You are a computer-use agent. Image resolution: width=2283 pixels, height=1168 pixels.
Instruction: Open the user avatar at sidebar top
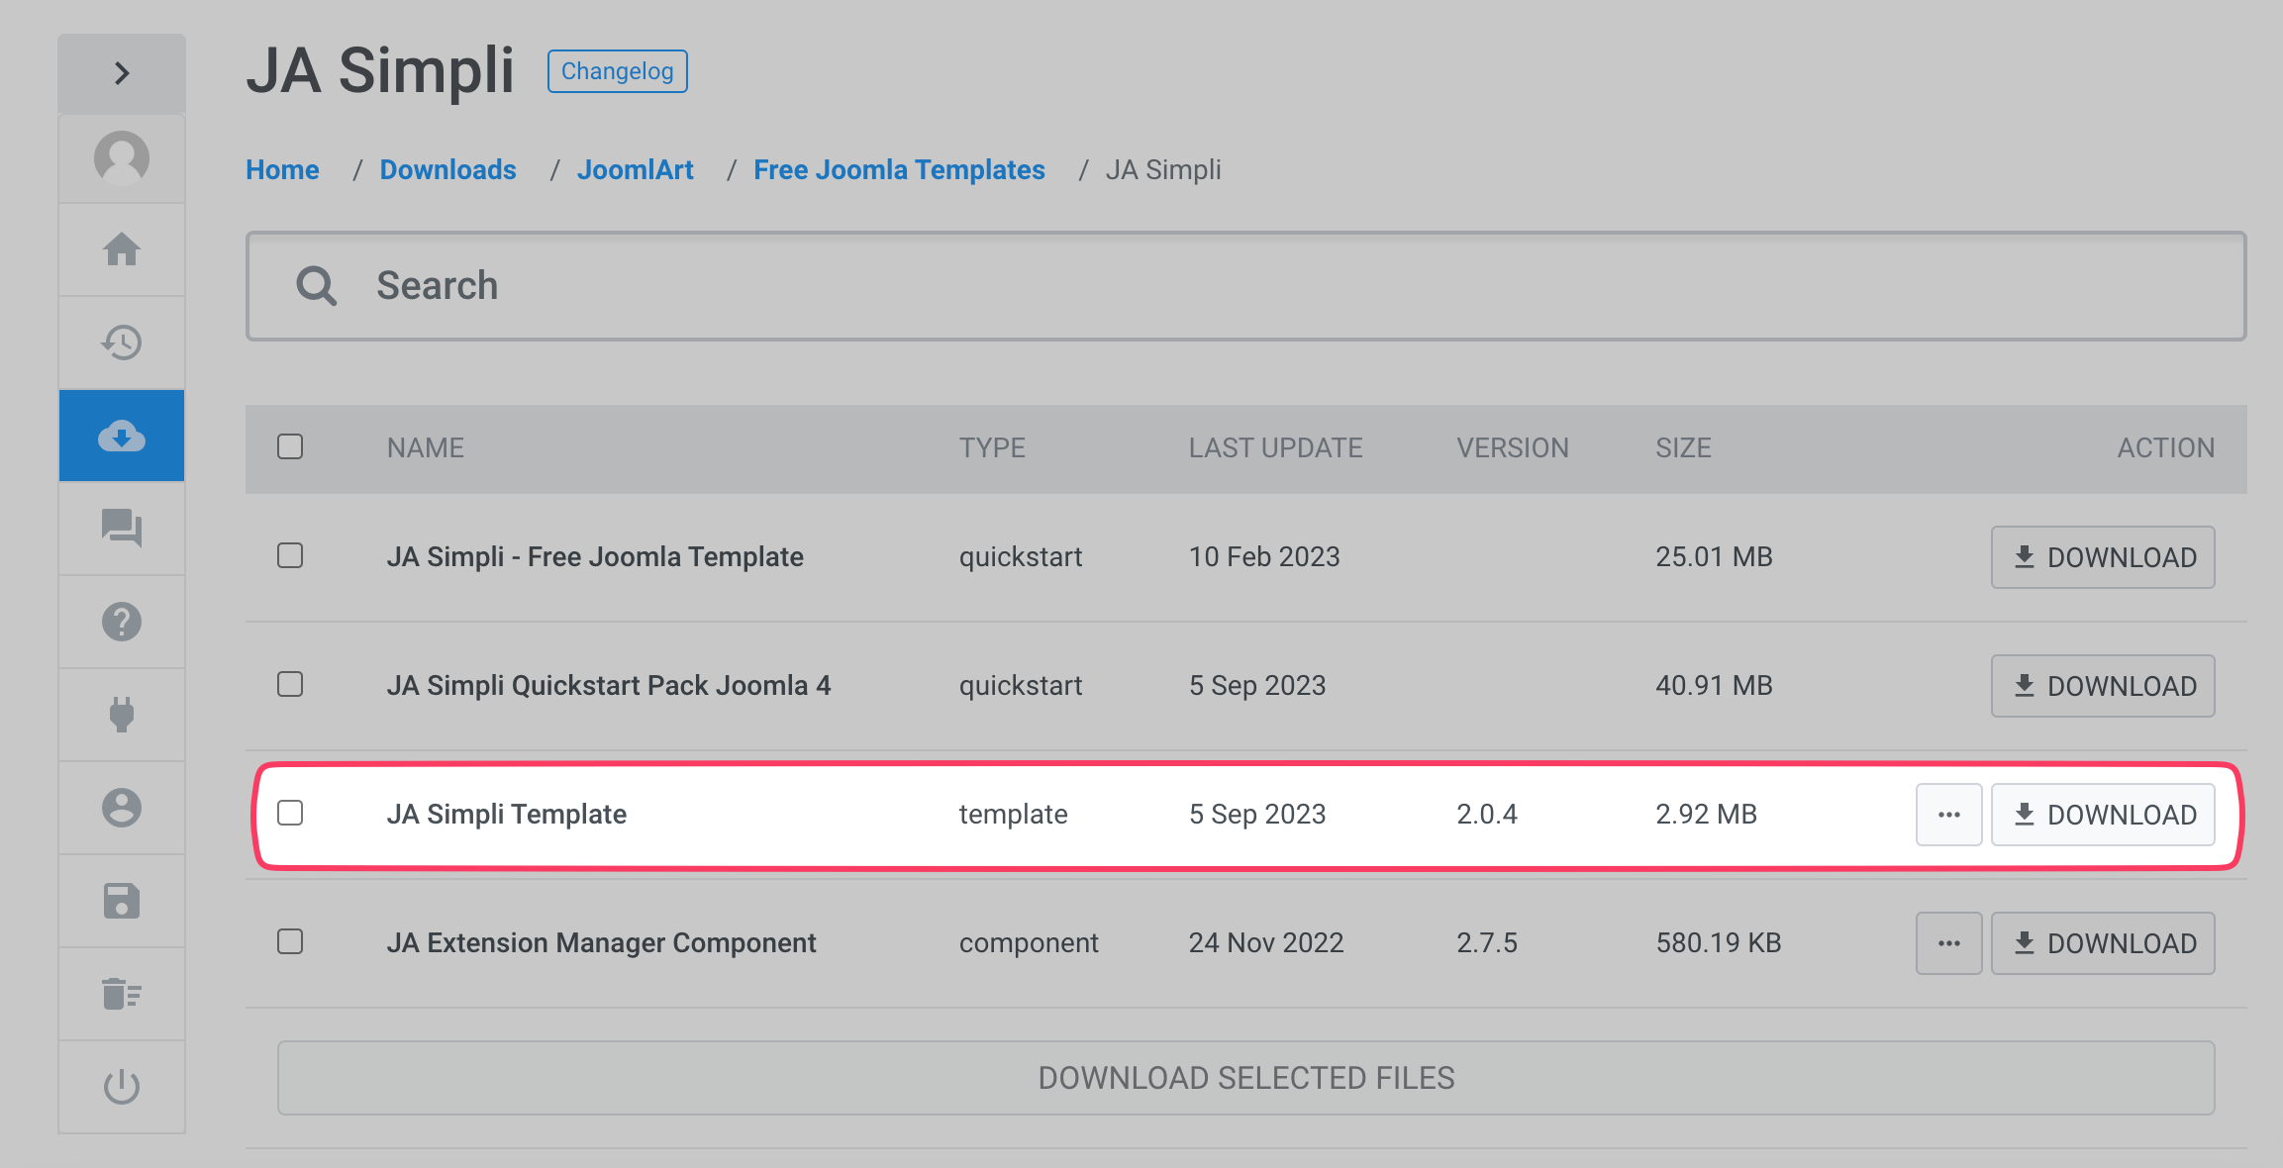122,157
